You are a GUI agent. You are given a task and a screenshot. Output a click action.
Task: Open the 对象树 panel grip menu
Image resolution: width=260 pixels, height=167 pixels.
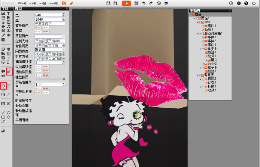click(x=230, y=10)
